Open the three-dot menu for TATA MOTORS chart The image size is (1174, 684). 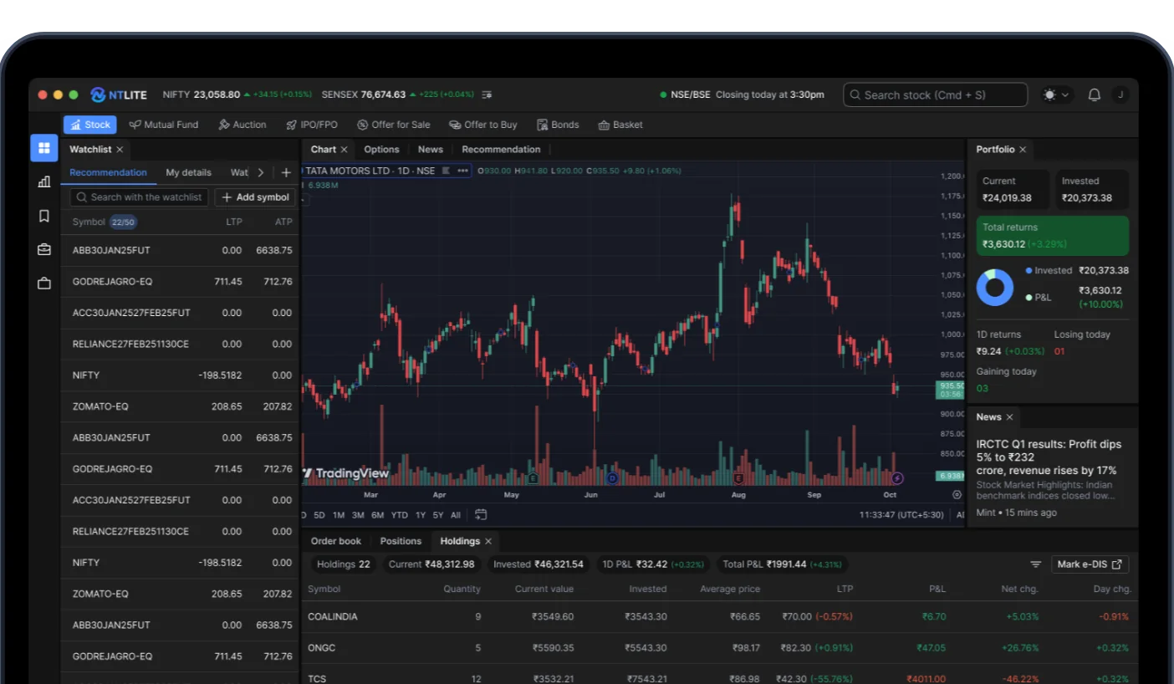point(462,171)
